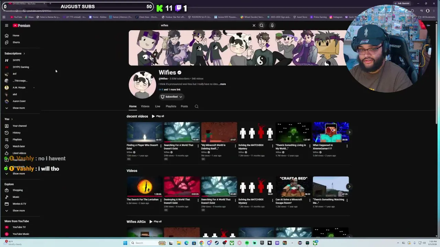Open Finding A Player Who Doesn't Exist thumbnail
Screen dimensions: 440x247
[x=144, y=132]
